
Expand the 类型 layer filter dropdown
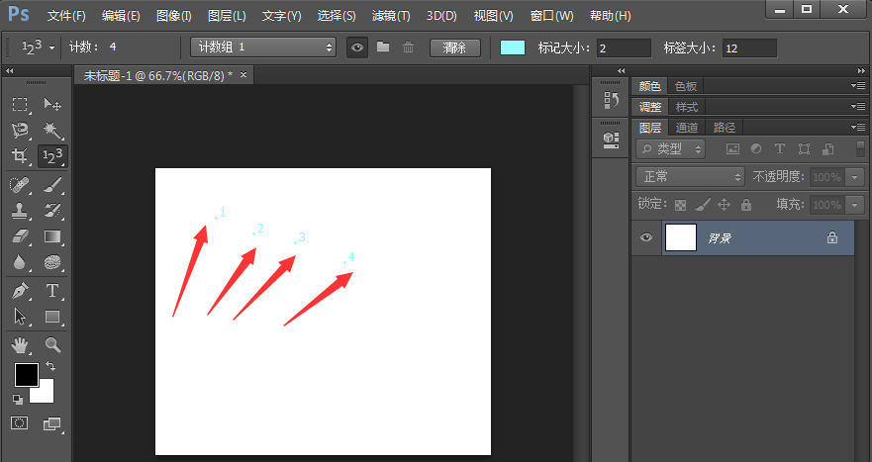pyautogui.click(x=671, y=149)
